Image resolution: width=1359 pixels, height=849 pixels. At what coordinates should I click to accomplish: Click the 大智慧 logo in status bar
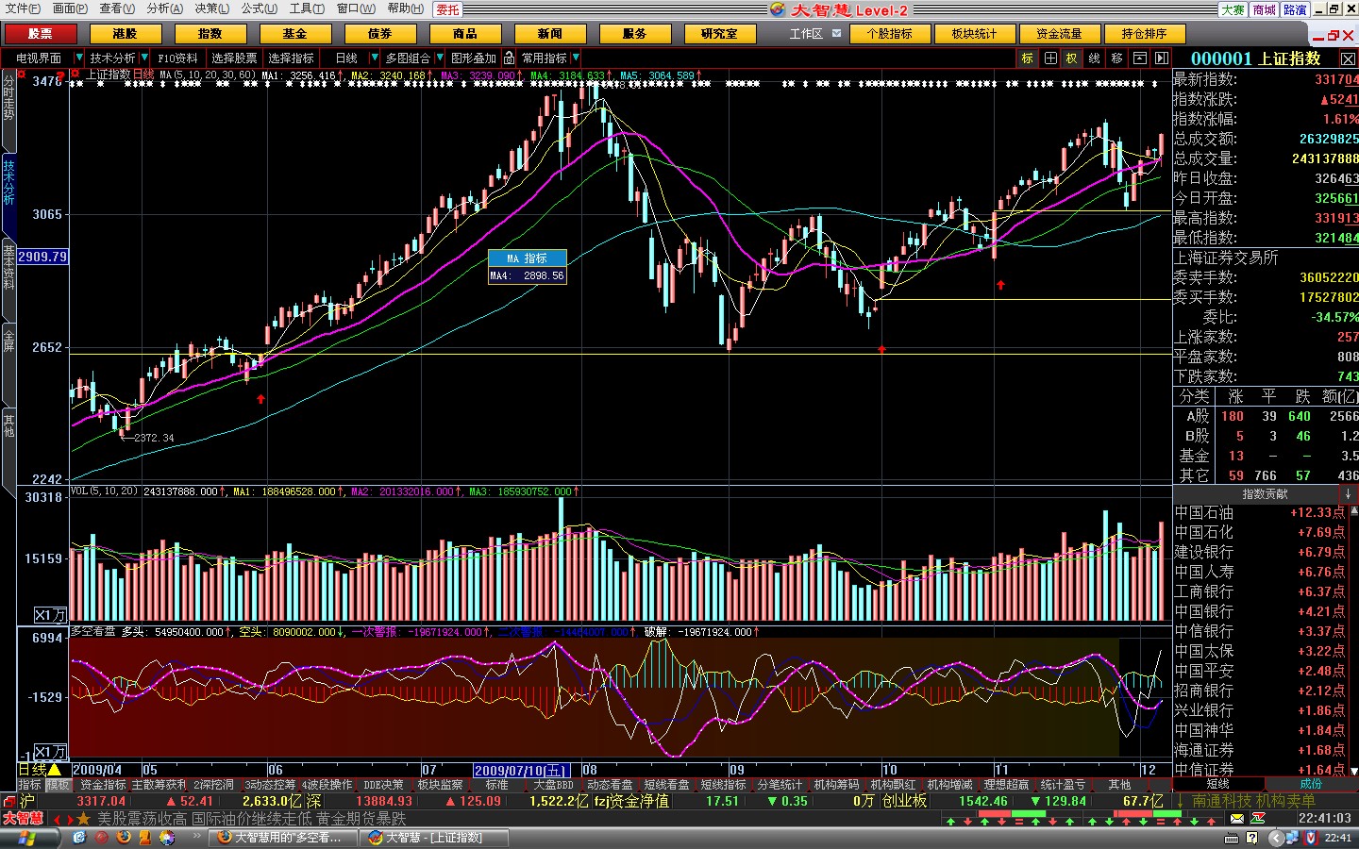(x=23, y=819)
